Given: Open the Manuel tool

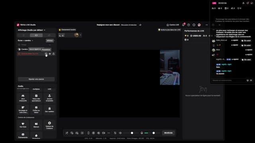Looking at the screenshot, I should pos(36,125).
